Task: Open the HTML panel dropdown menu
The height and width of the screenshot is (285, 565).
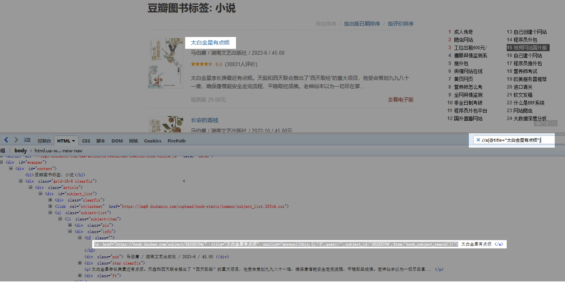Action: coord(73,141)
